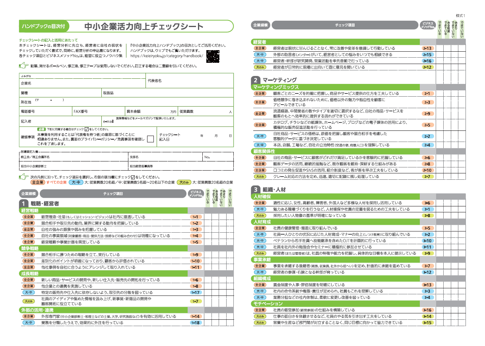Click the 1-17 business method badge
Viewport: 485px width, 346px height.
[x=195, y=292]
